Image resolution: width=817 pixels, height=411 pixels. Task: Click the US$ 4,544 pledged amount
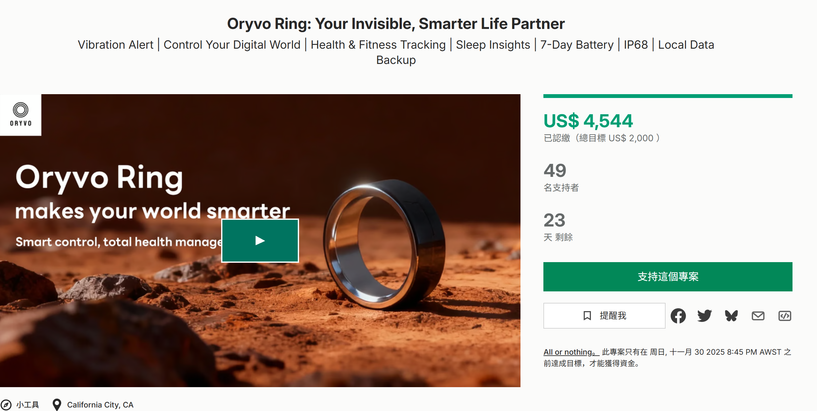coord(588,121)
